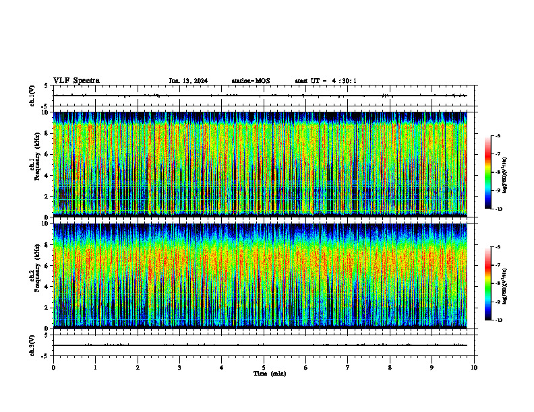Select the "ch.3(V)" axis label
This screenshot has height=412, width=534.
(x=32, y=346)
